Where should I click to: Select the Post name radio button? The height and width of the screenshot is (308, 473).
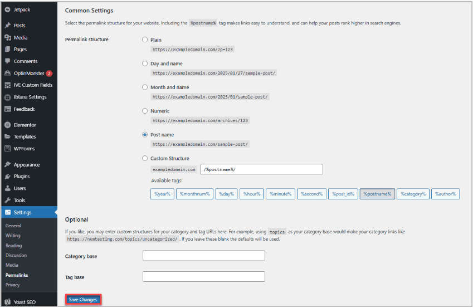pos(145,135)
